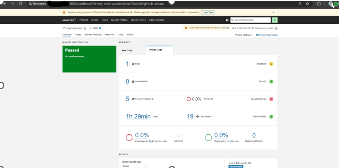
Task: Reload the page in the browser
Action: 21,4
